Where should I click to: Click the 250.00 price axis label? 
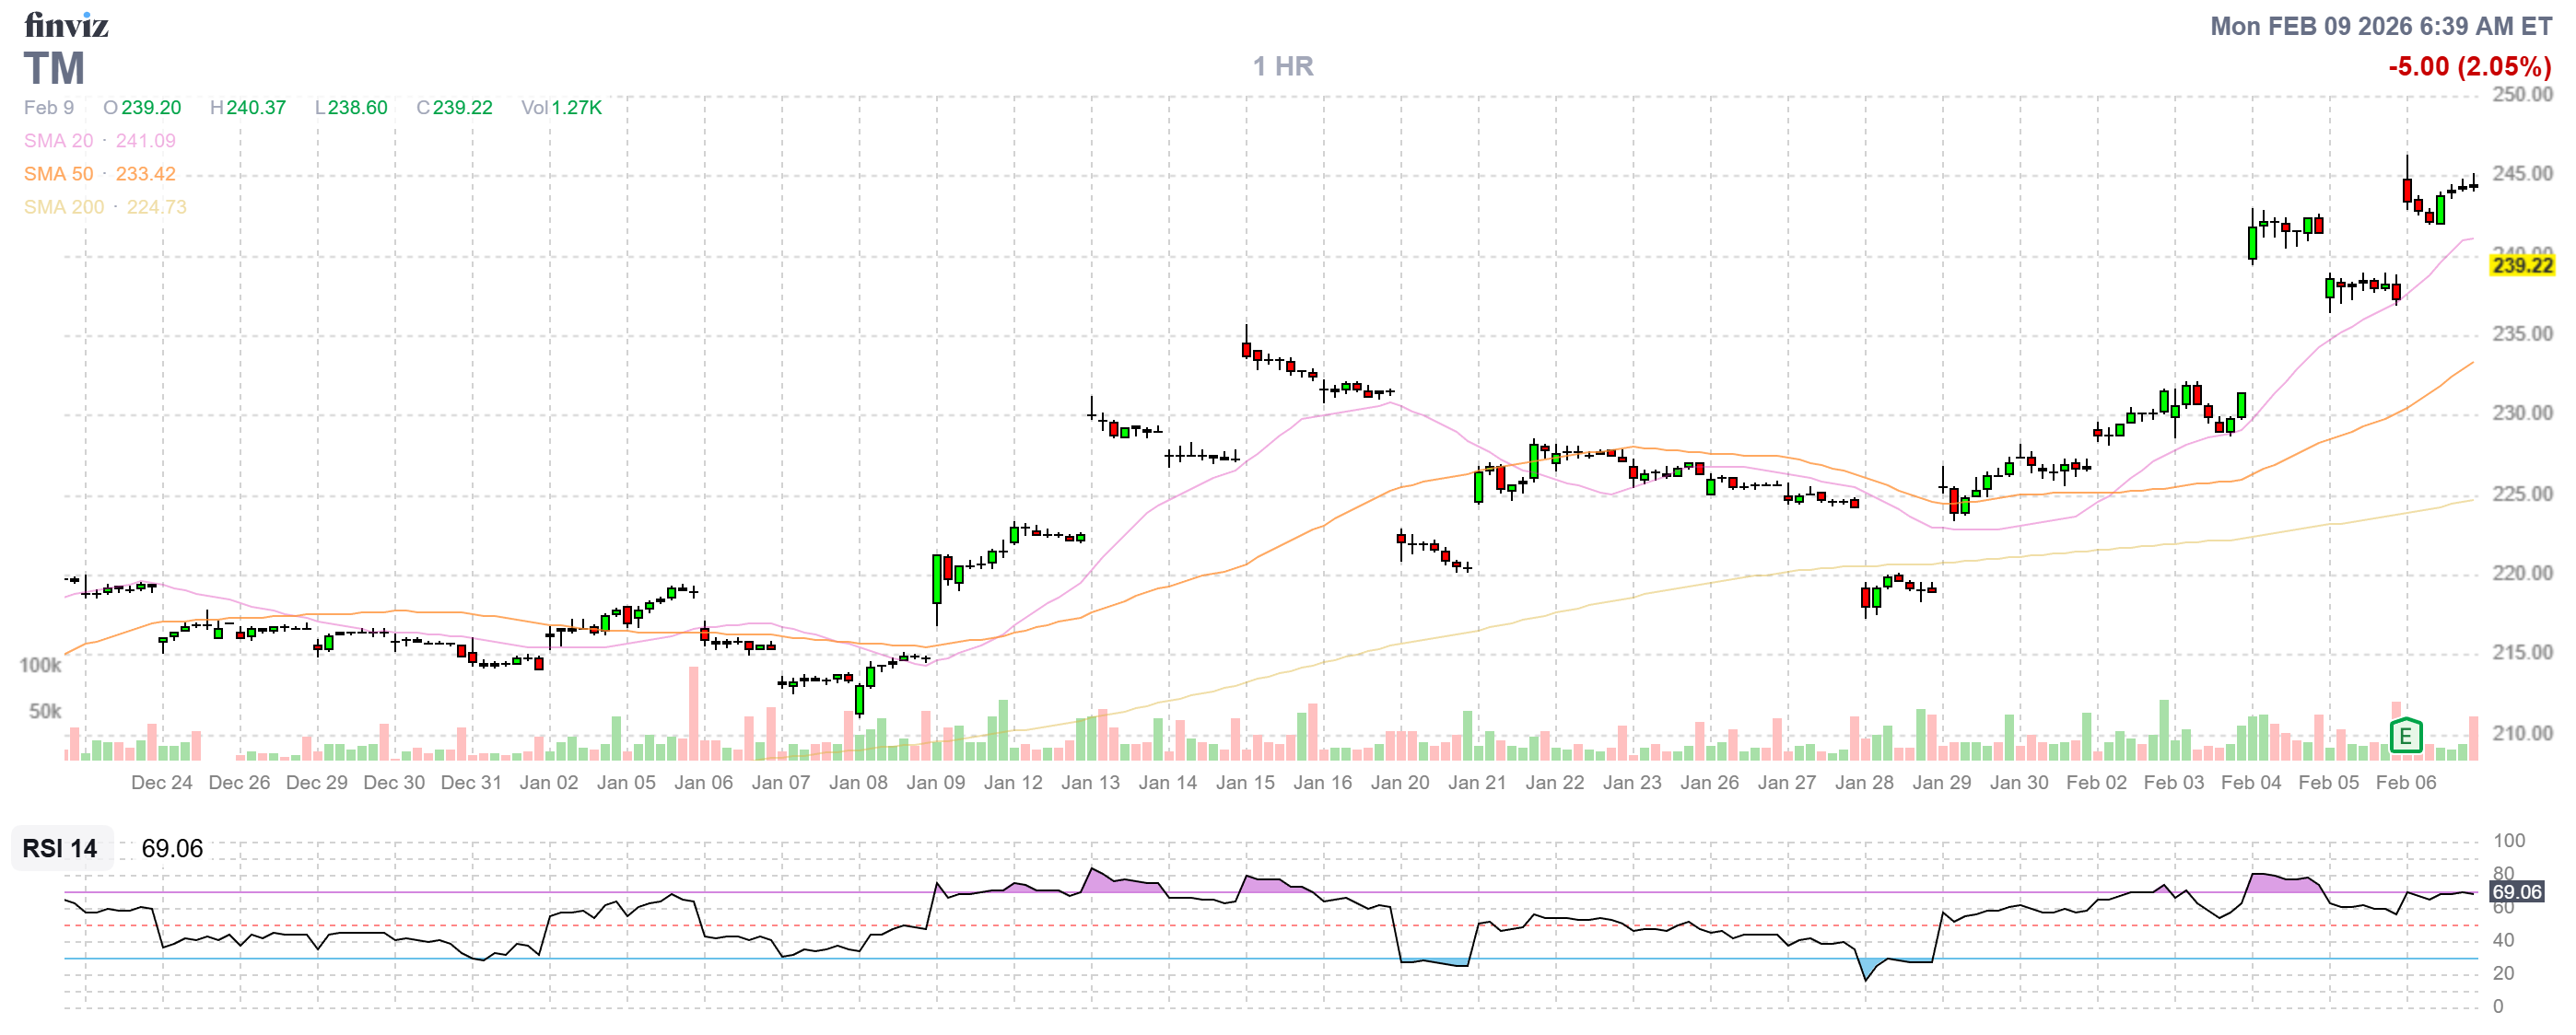pyautogui.click(x=2522, y=95)
